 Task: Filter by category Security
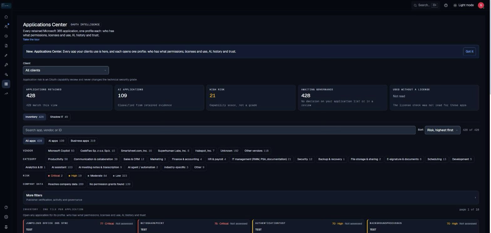305,159
